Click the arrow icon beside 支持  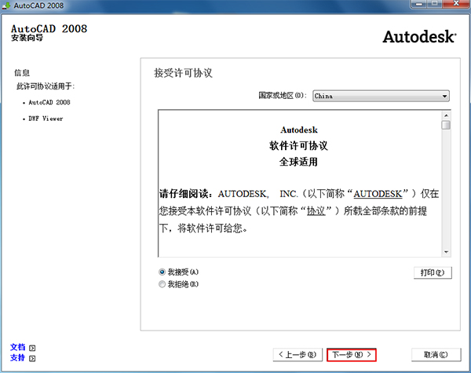point(32,358)
